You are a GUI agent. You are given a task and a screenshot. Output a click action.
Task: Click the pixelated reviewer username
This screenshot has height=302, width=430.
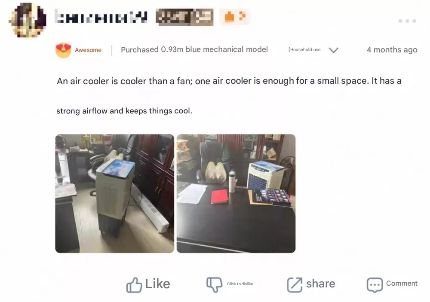101,17
